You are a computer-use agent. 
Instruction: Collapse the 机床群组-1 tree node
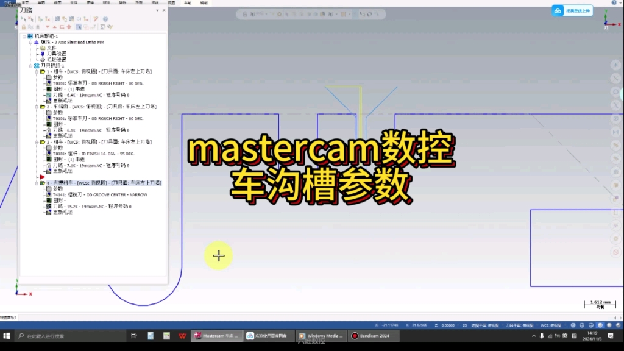(x=24, y=36)
